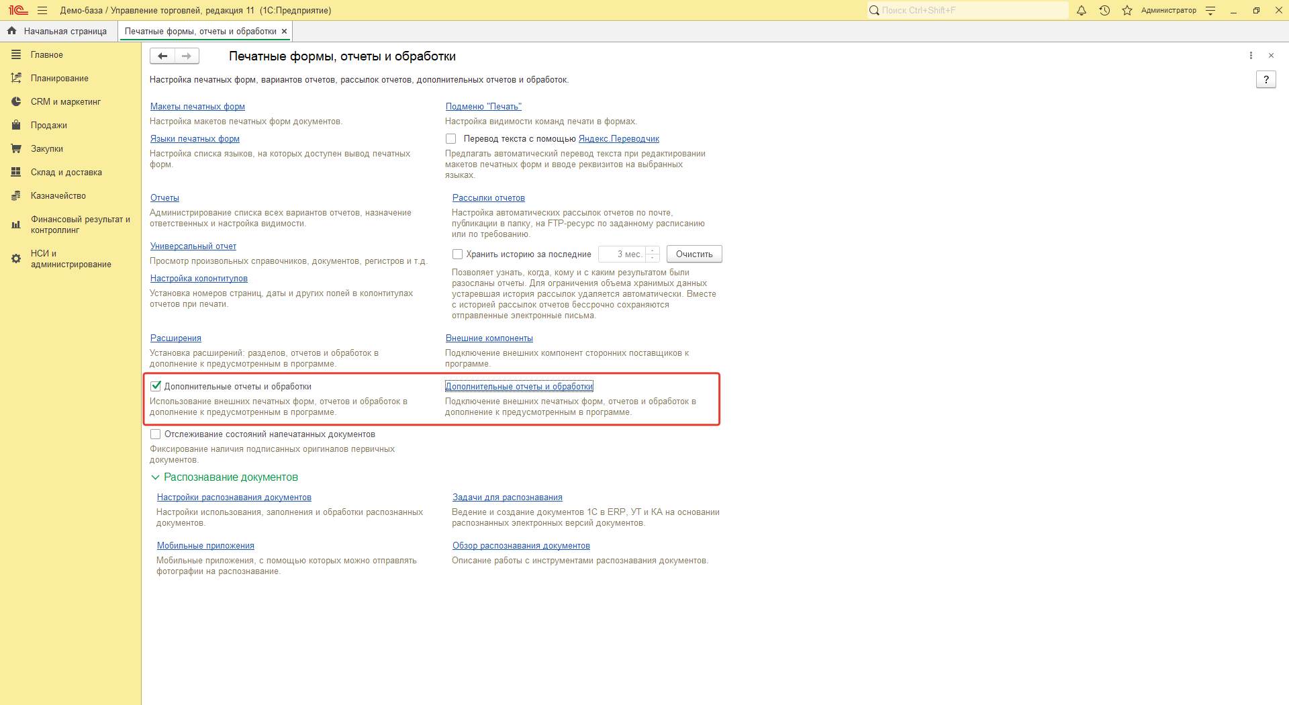Screen dimensions: 1289x705
Task: Open the three-dots more actions menu
Action: click(1251, 56)
